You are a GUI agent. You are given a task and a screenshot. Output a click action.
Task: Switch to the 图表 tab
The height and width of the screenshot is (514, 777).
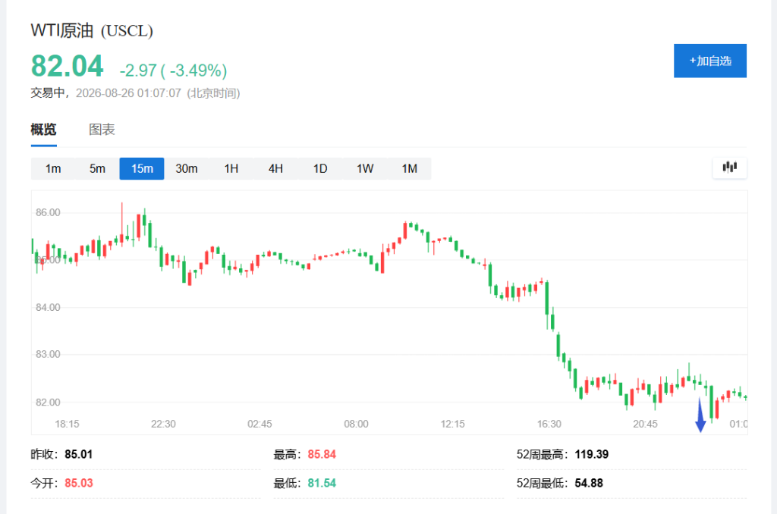[102, 130]
